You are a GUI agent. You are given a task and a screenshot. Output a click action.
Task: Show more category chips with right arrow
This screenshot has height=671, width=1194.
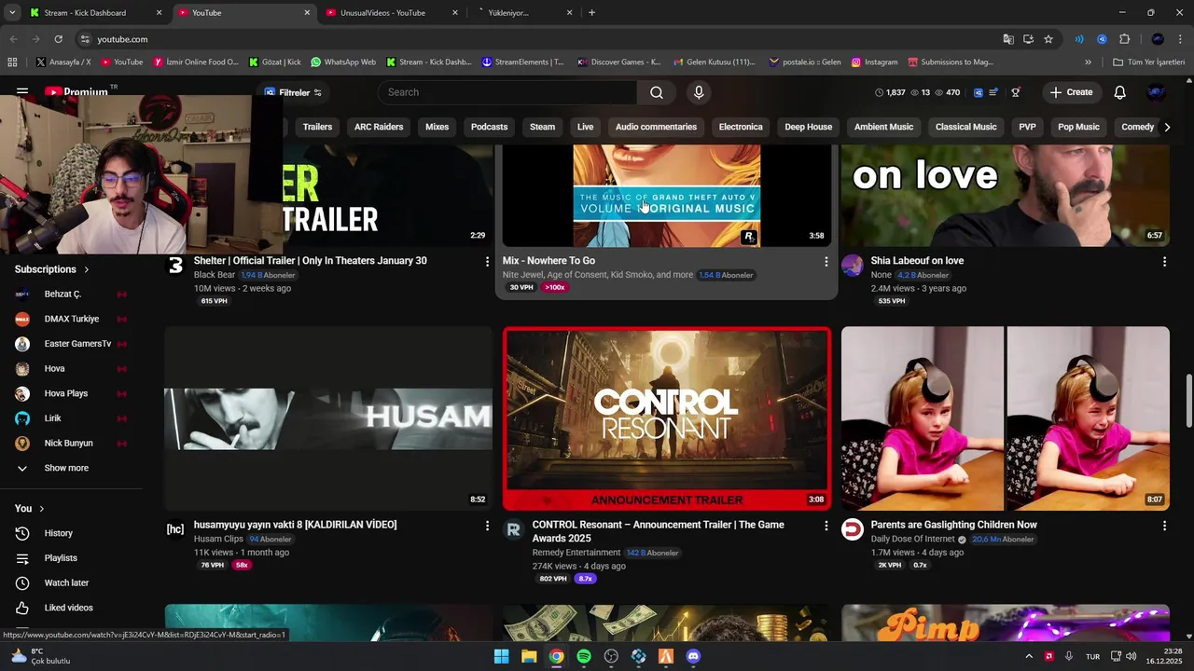1166,127
